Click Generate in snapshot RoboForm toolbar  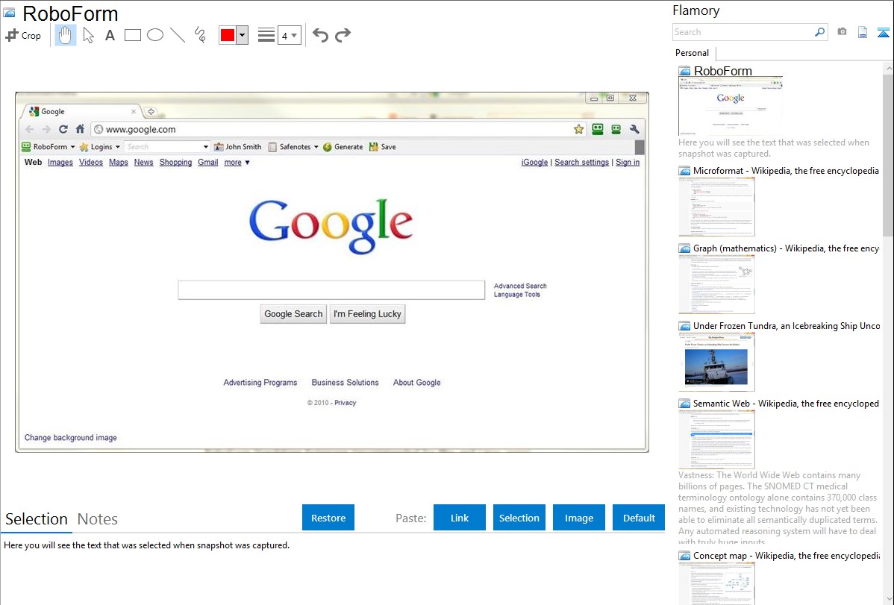click(x=343, y=146)
